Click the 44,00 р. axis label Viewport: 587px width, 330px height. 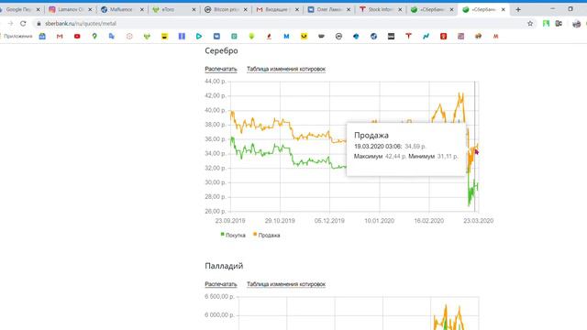coord(216,82)
